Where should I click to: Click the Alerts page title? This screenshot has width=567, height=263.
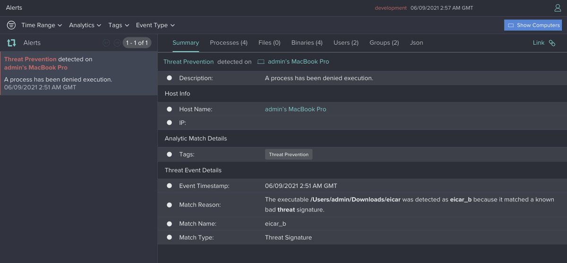14,8
